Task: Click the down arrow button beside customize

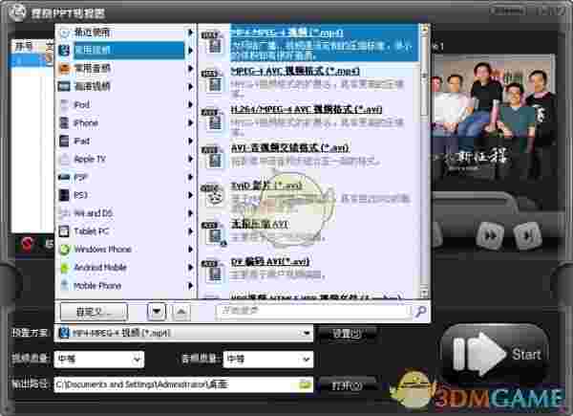Action: (x=157, y=312)
